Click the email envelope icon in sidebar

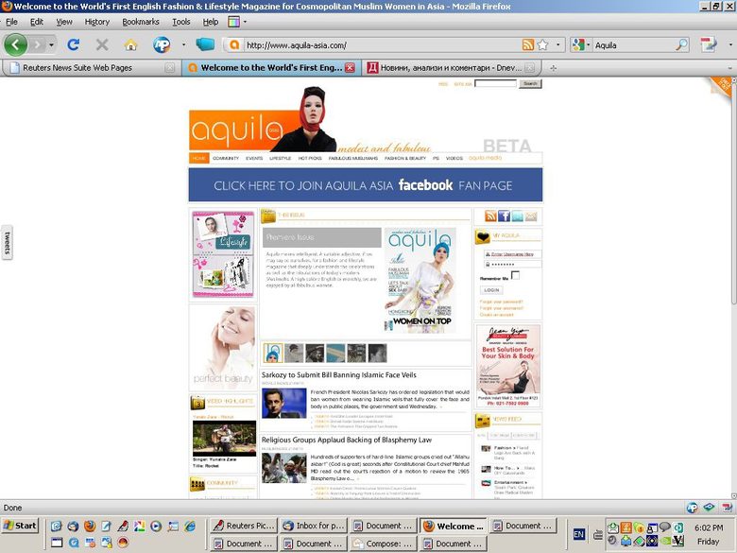point(531,216)
